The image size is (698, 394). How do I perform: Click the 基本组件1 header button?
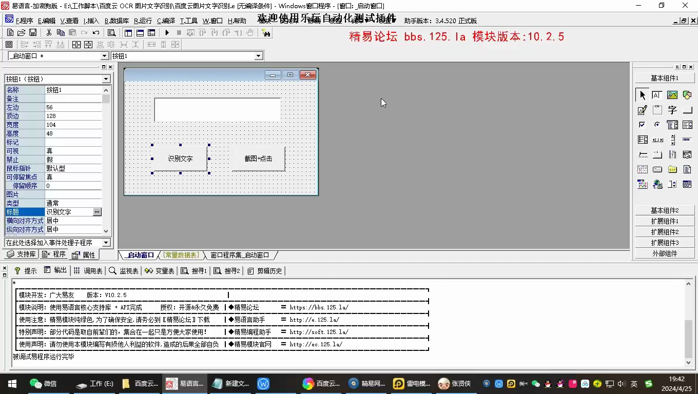point(665,78)
